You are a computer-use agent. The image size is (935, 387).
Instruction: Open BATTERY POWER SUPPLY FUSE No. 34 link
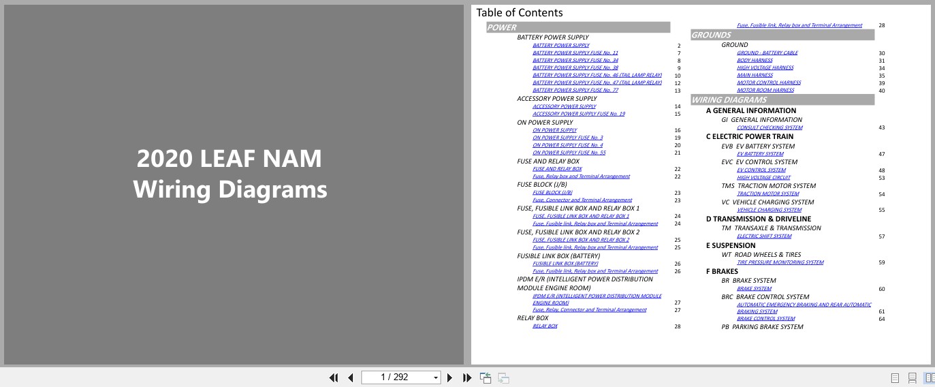click(x=575, y=60)
